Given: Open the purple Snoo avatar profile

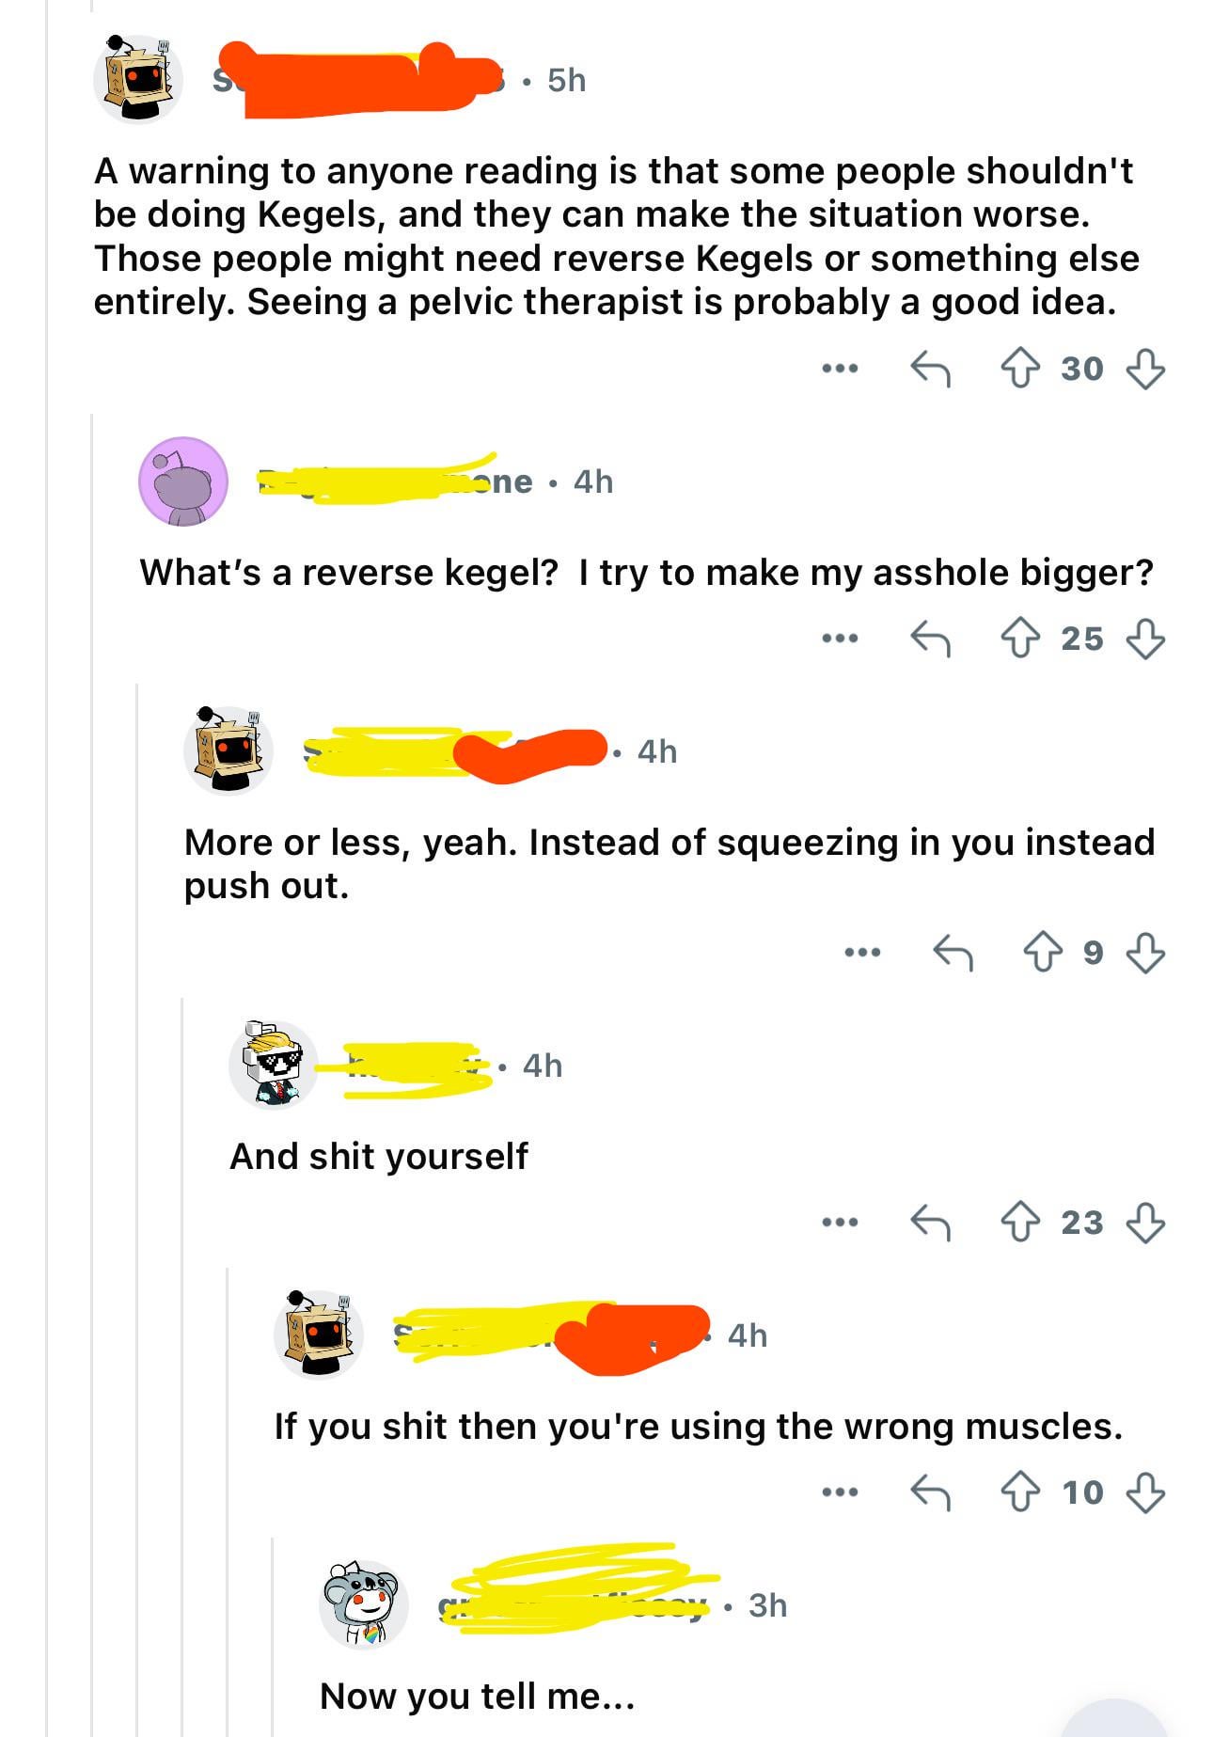Looking at the screenshot, I should coord(183,481).
